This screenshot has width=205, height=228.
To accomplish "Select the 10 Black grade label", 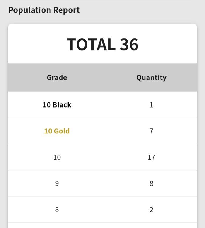I will click(x=57, y=105).
